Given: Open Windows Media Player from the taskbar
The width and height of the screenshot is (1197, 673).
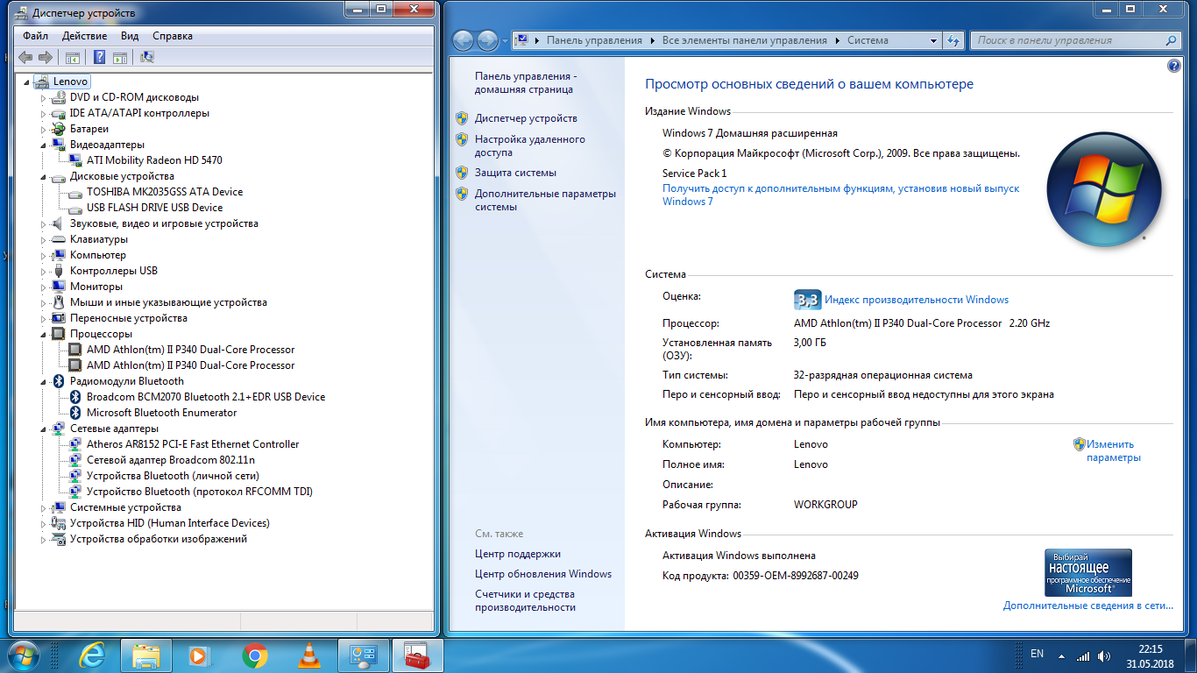Looking at the screenshot, I should click(201, 655).
